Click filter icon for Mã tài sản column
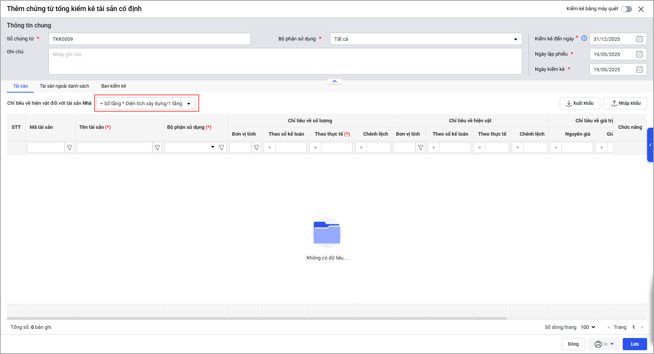Viewport: 654px width, 354px height. pos(69,147)
